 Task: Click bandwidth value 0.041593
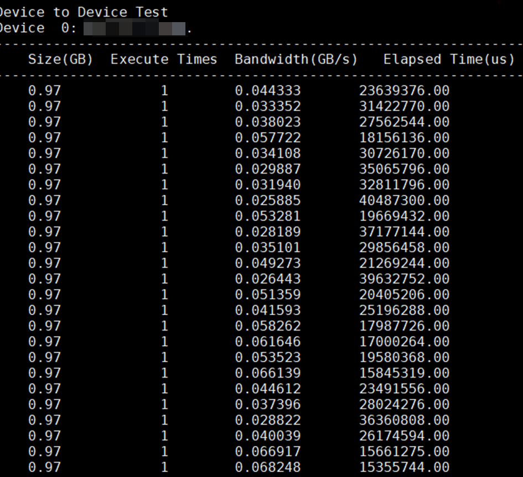[268, 311]
